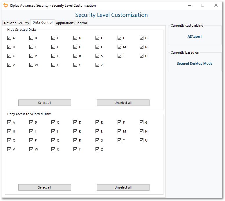Toggle disk F in Deny Access section

(x=120, y=122)
